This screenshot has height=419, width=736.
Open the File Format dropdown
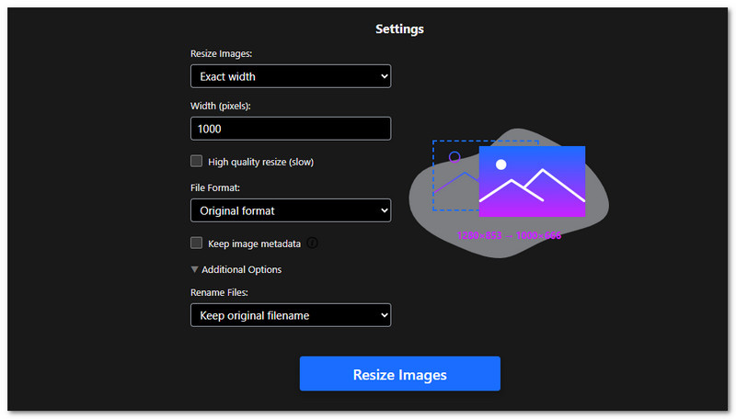[x=290, y=211]
